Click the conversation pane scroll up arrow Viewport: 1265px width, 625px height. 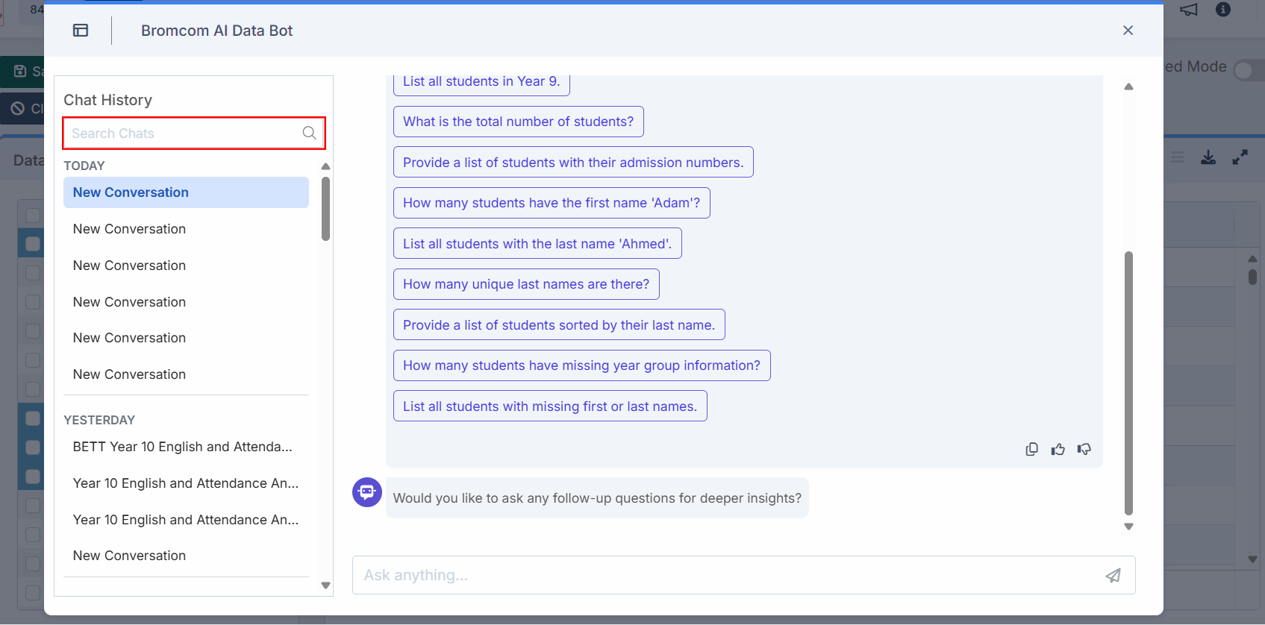tap(1128, 87)
